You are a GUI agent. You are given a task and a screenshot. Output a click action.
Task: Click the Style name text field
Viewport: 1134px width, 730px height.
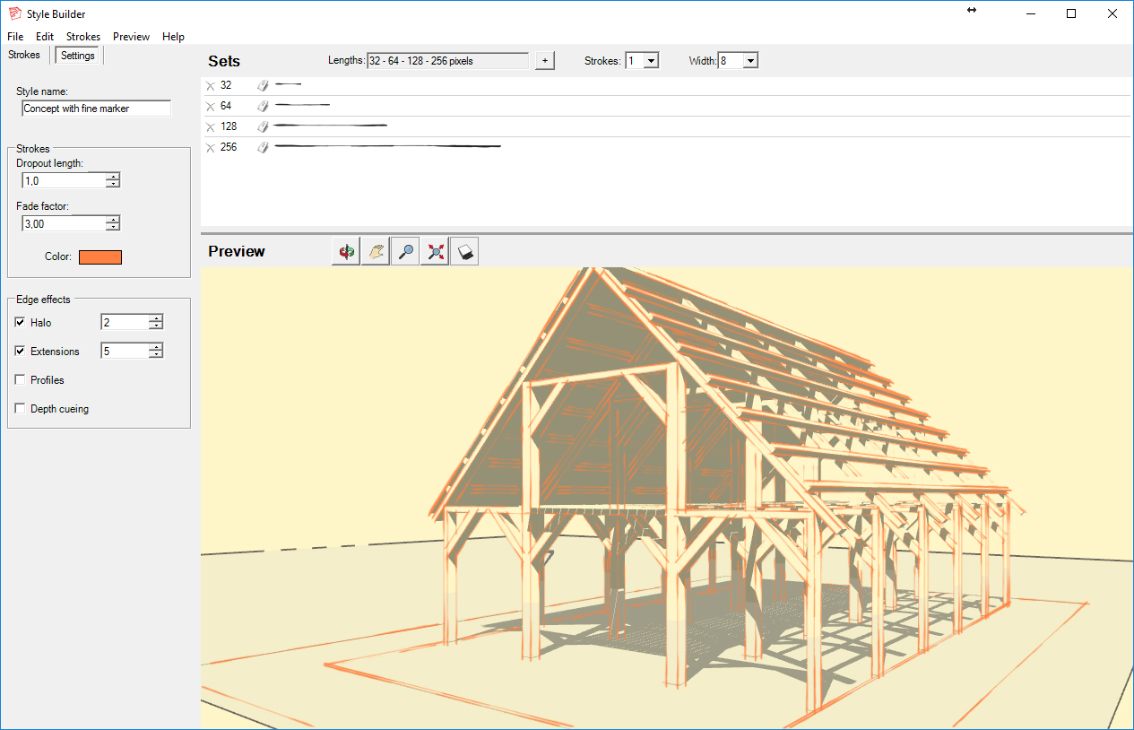tap(96, 109)
